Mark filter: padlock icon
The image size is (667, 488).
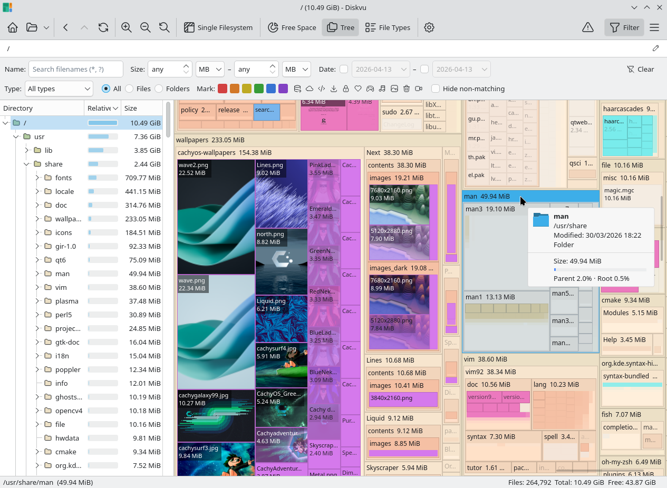tap(346, 89)
